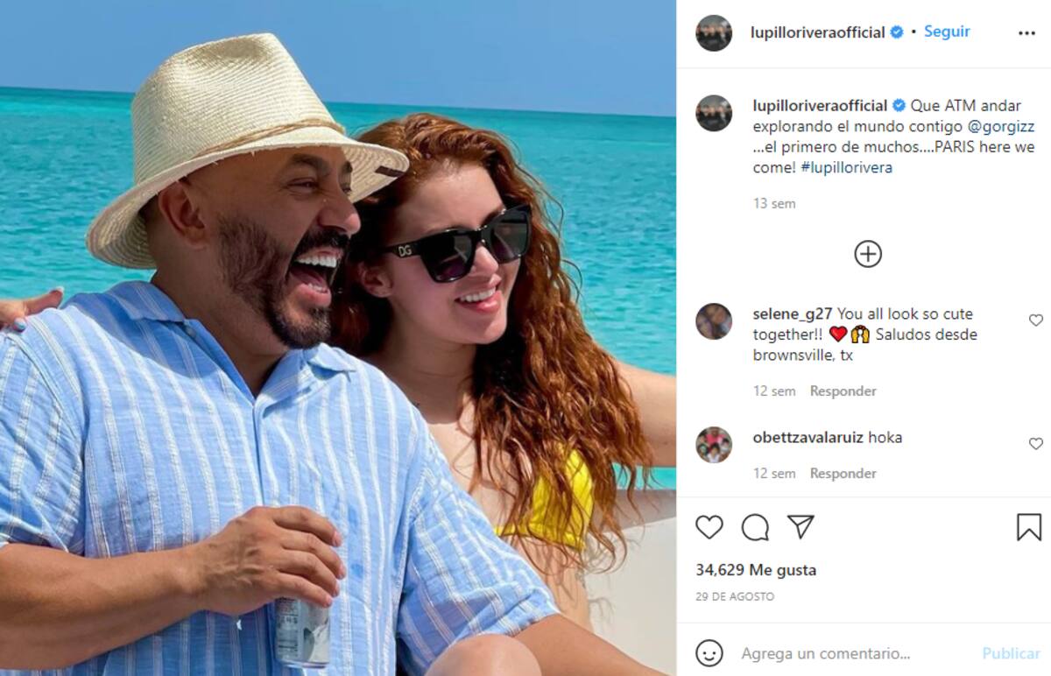Save post with the bookmark icon

(1028, 526)
